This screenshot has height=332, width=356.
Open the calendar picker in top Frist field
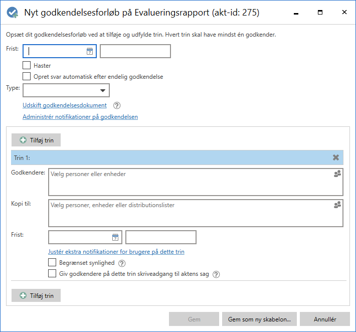(90, 51)
